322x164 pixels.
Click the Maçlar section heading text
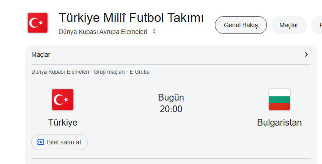(x=41, y=55)
